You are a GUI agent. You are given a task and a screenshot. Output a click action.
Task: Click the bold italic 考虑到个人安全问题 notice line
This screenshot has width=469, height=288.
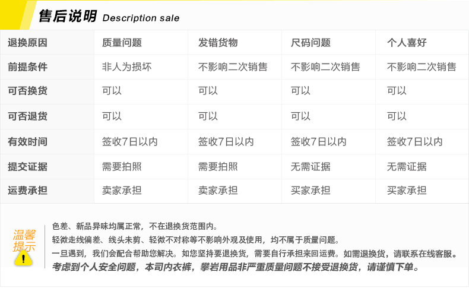tap(236, 267)
